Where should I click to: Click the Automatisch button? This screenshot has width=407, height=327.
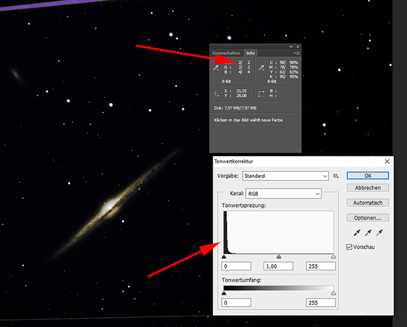coord(368,203)
